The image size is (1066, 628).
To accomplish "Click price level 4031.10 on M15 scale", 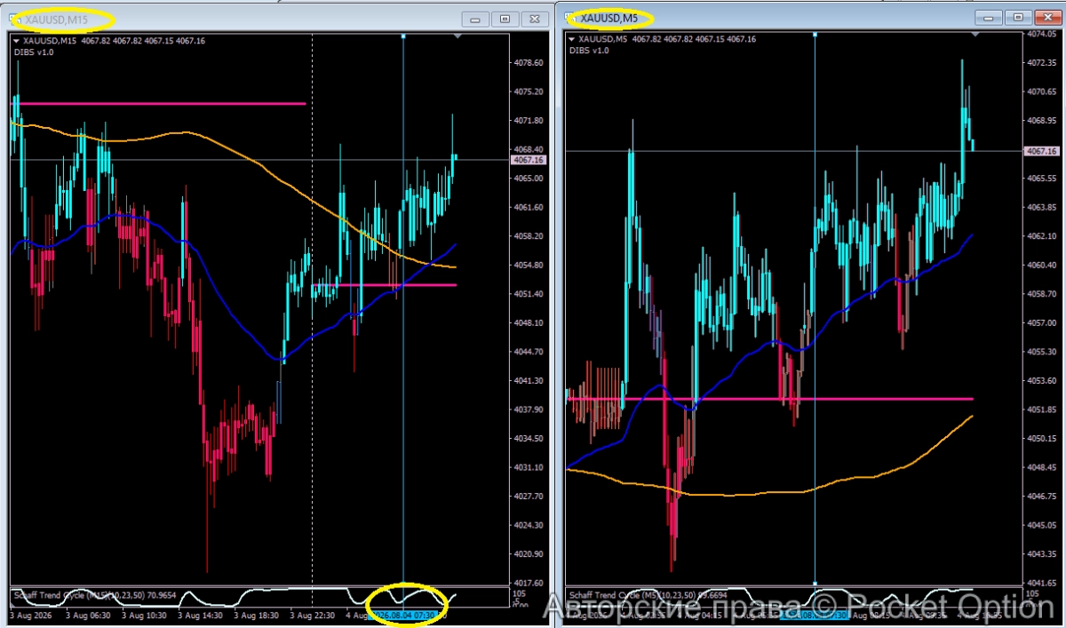I will [529, 467].
